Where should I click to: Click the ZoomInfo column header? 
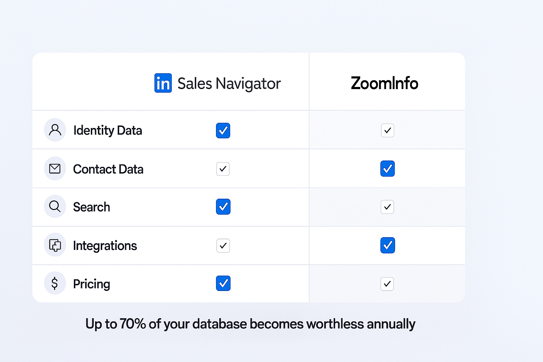[x=384, y=83]
